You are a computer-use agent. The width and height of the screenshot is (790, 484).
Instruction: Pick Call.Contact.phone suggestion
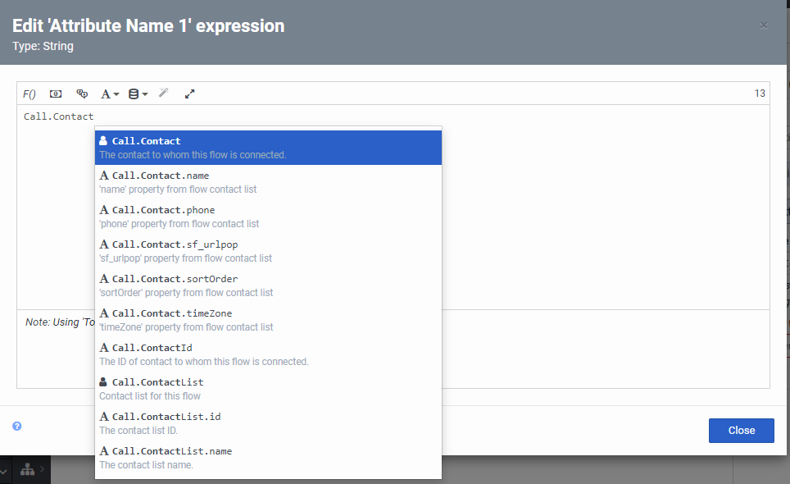[x=268, y=217]
